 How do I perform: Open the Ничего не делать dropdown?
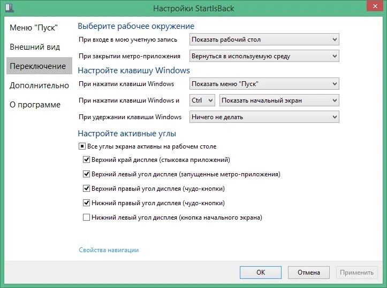click(264, 117)
